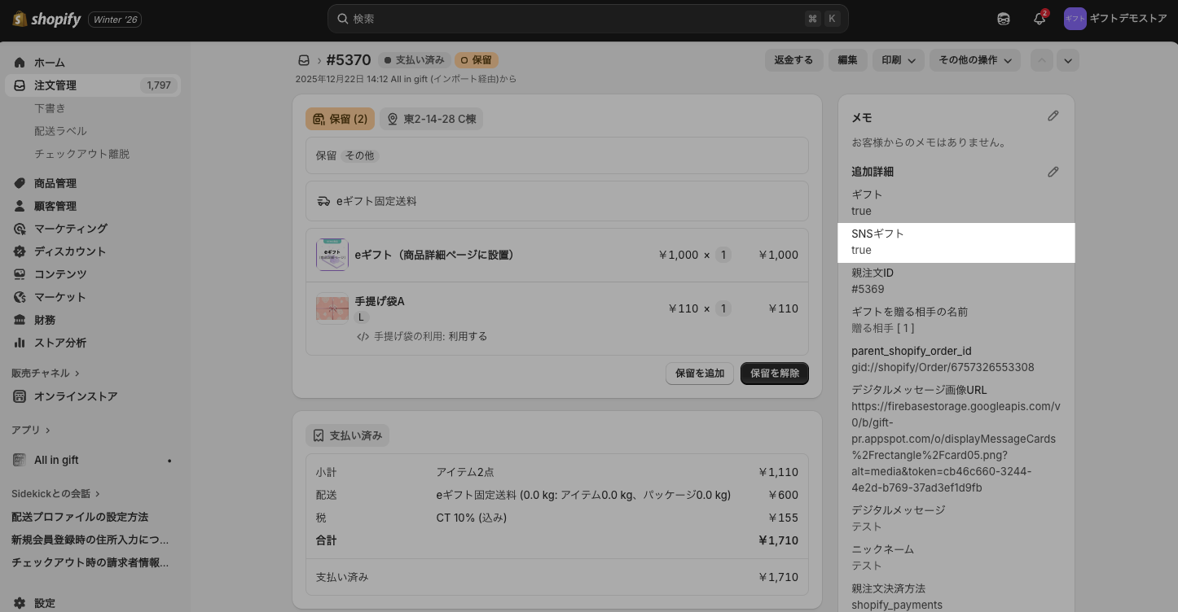Go to previous order arrow
The height and width of the screenshot is (612, 1178).
(1042, 60)
